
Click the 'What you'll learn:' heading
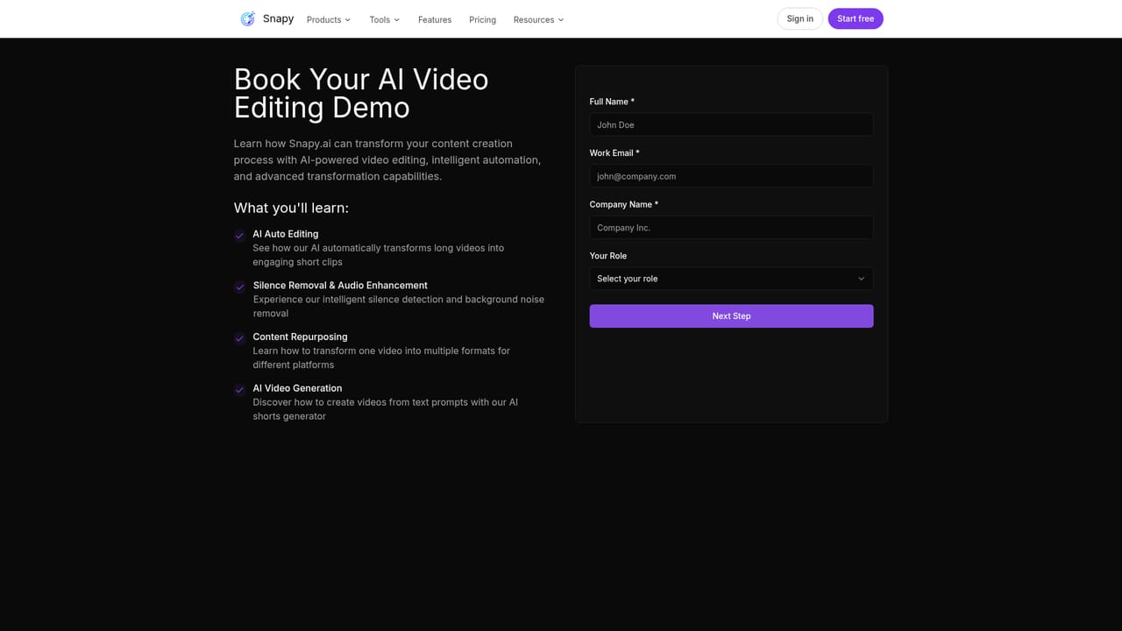(x=291, y=208)
